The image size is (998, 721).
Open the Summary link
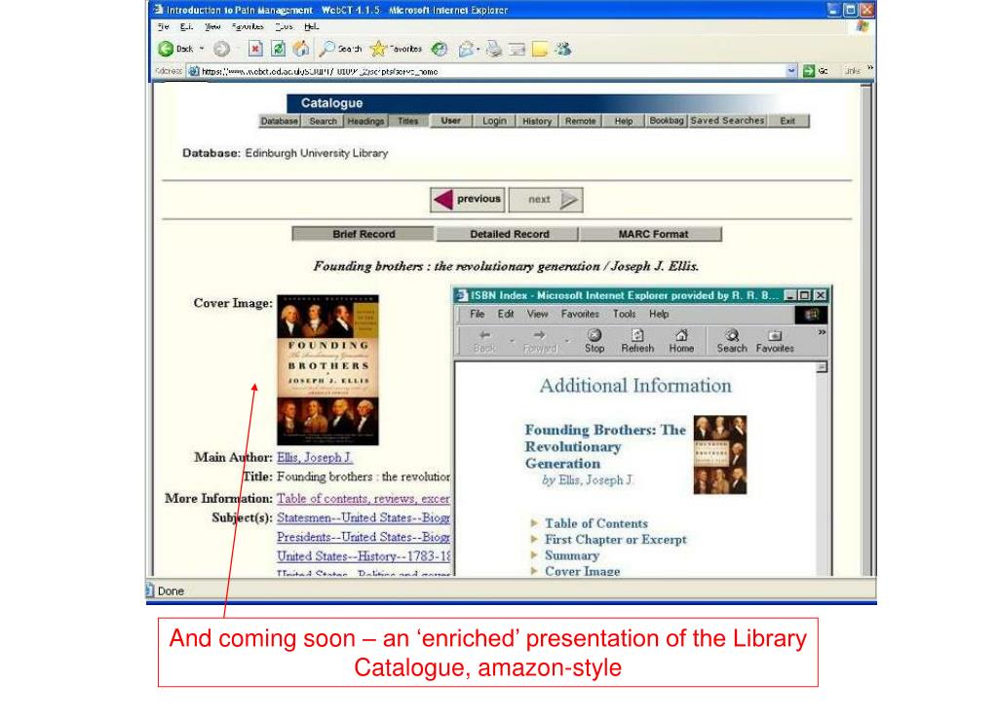coord(571,555)
